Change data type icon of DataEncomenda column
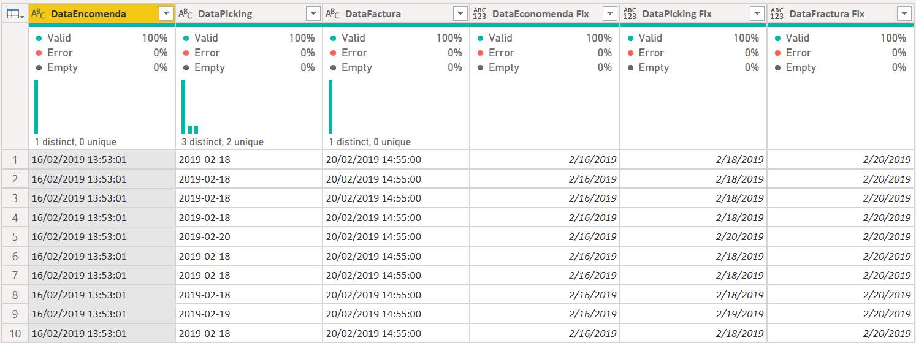 38,13
